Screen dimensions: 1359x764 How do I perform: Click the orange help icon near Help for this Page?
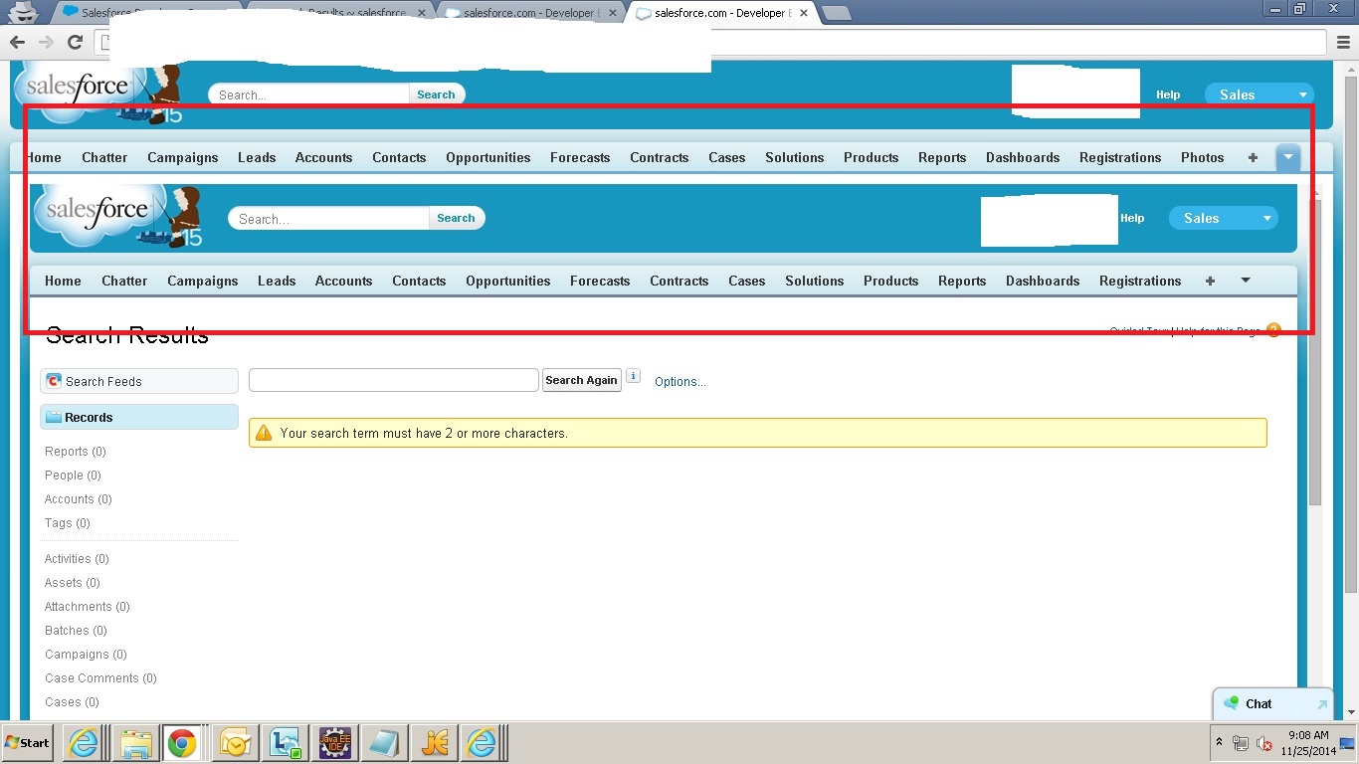click(x=1273, y=330)
